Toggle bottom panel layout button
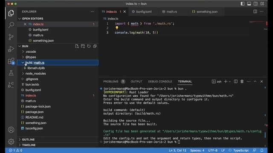 coord(249,4)
